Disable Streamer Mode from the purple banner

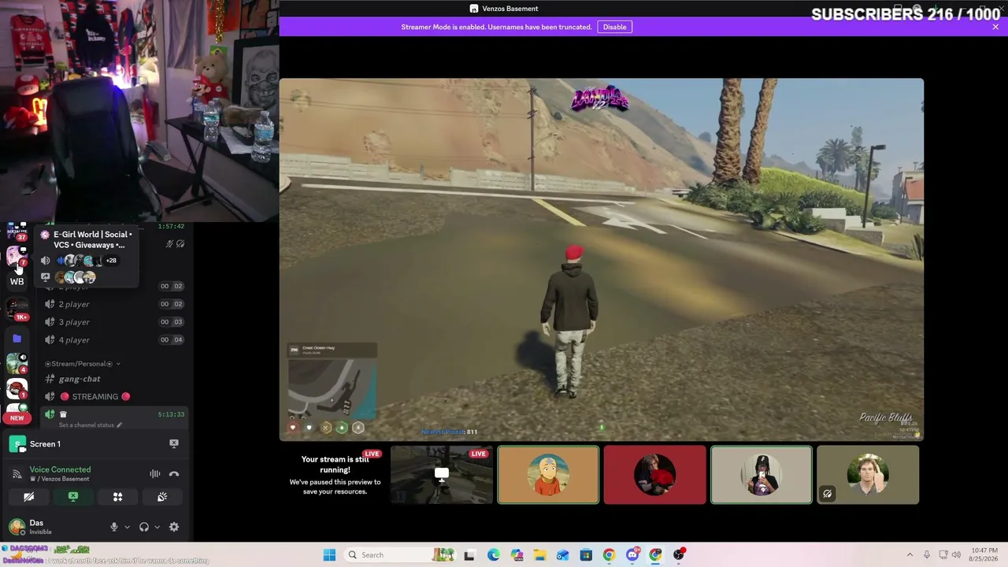[614, 27]
